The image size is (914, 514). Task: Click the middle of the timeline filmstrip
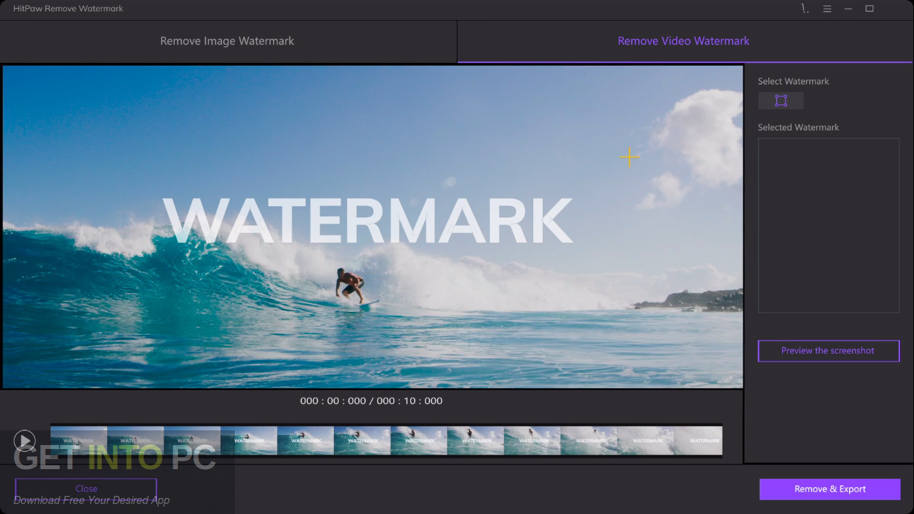point(387,440)
